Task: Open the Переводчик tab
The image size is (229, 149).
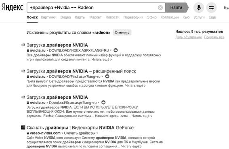Action: 133,17
